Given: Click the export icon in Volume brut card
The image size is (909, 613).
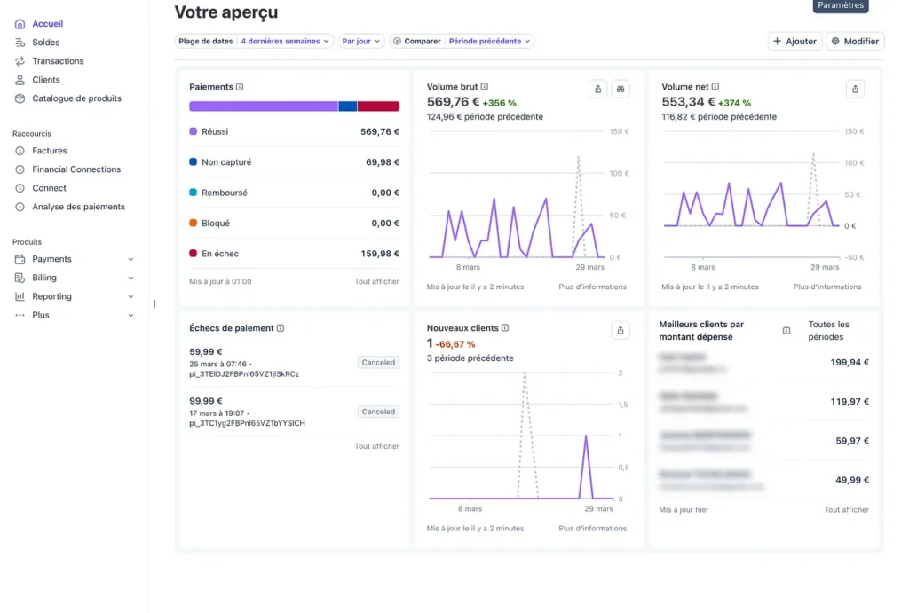Looking at the screenshot, I should tap(598, 89).
